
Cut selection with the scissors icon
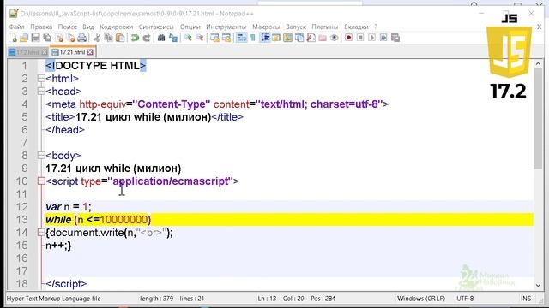click(97, 38)
